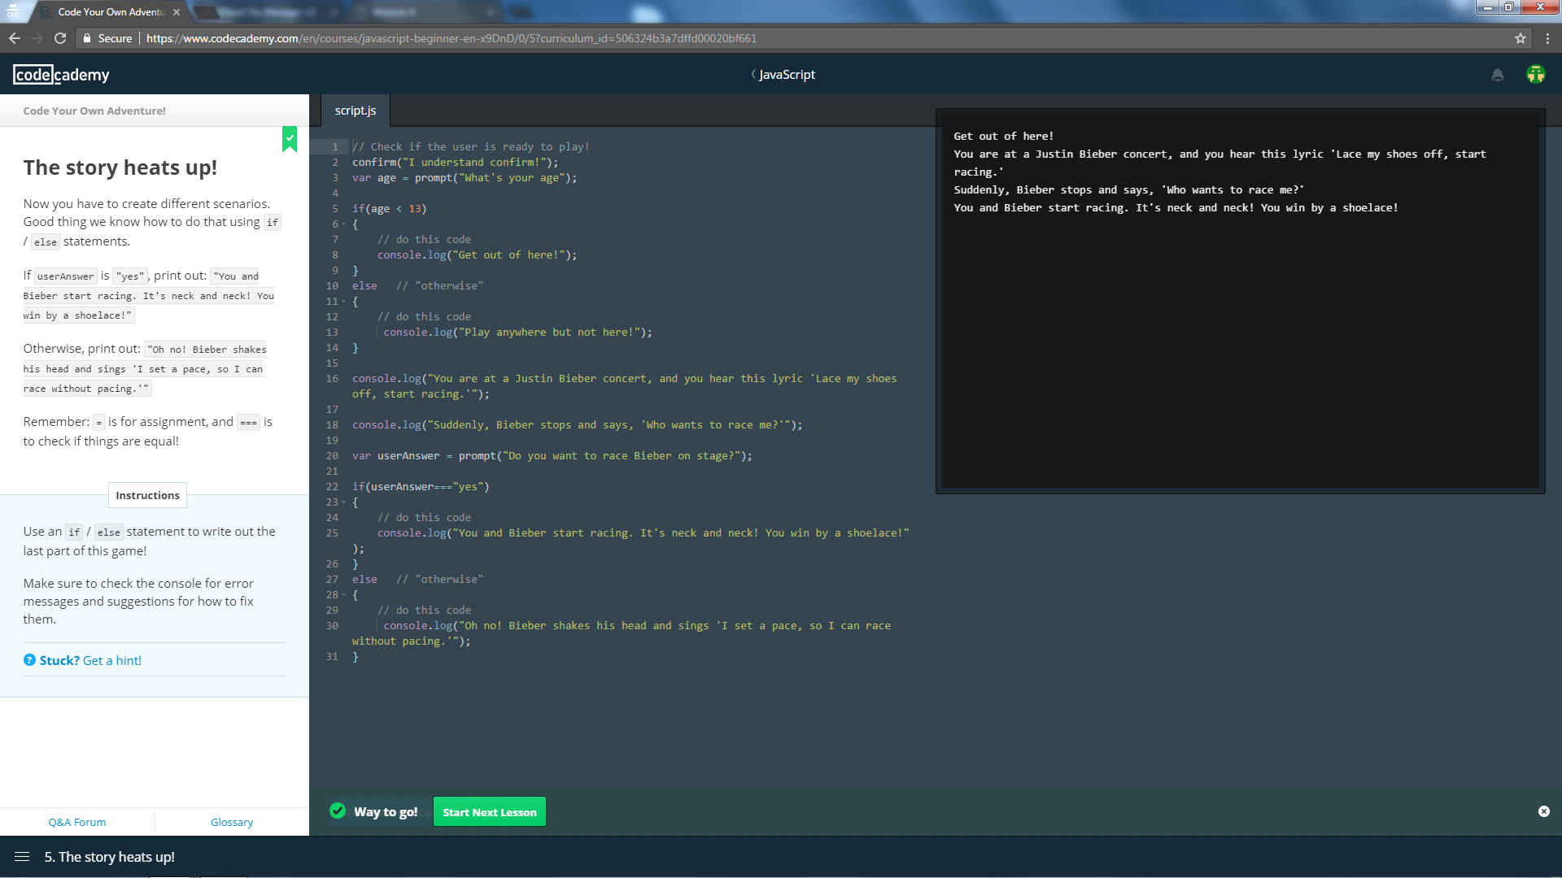The image size is (1562, 878).
Task: Open the lesson list hamburger menu
Action: (22, 857)
